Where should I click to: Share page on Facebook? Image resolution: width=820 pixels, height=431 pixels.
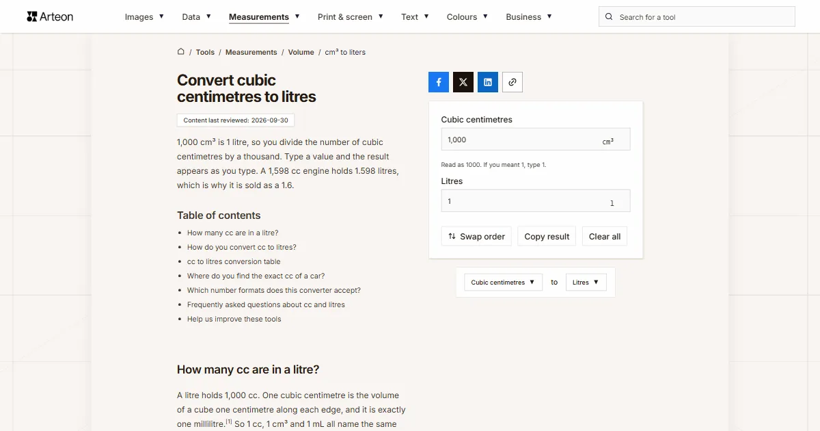[439, 82]
